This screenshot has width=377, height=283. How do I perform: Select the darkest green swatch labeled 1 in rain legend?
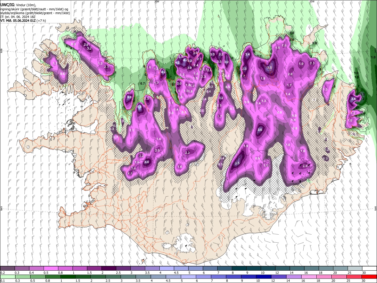pos(68,277)
